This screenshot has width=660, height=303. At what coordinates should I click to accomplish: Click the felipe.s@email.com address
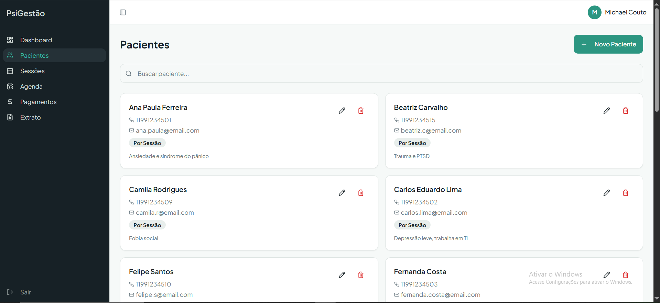(x=164, y=295)
